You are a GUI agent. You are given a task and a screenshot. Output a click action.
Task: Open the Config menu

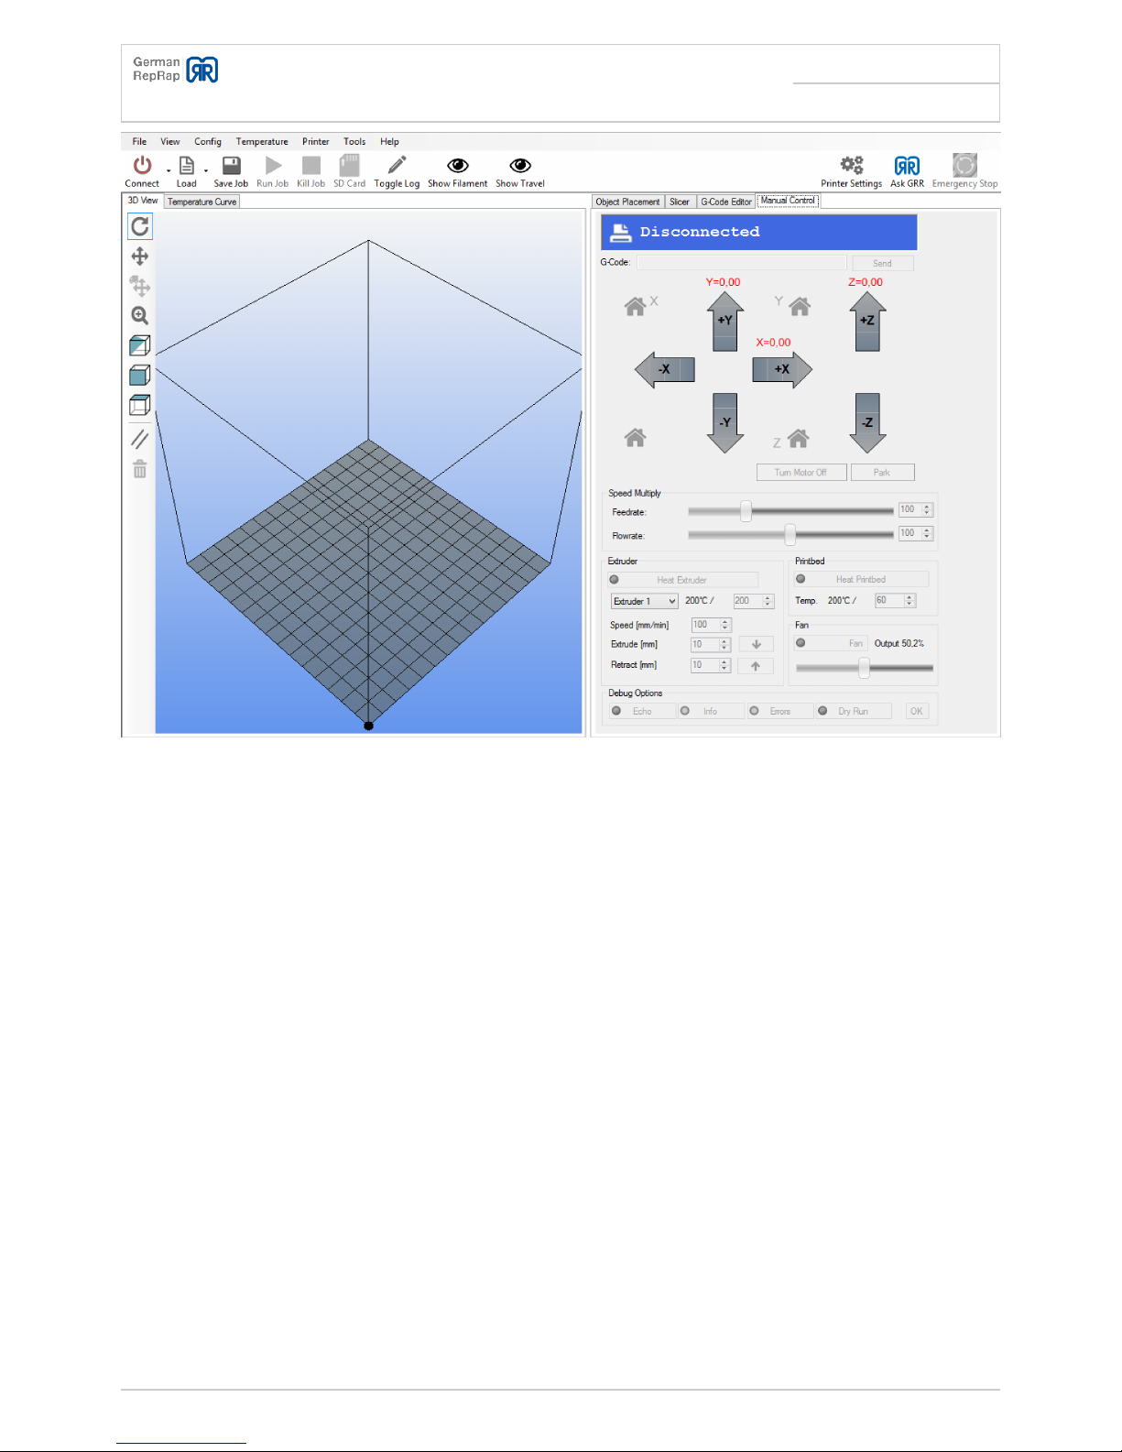pos(208,142)
